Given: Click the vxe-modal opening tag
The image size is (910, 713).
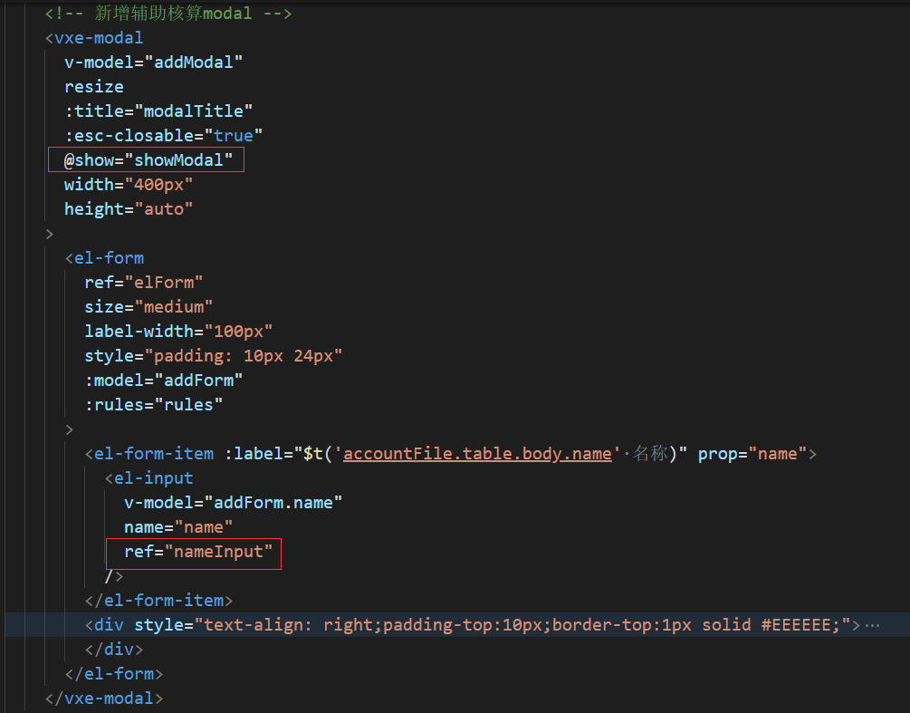Looking at the screenshot, I should click(93, 37).
